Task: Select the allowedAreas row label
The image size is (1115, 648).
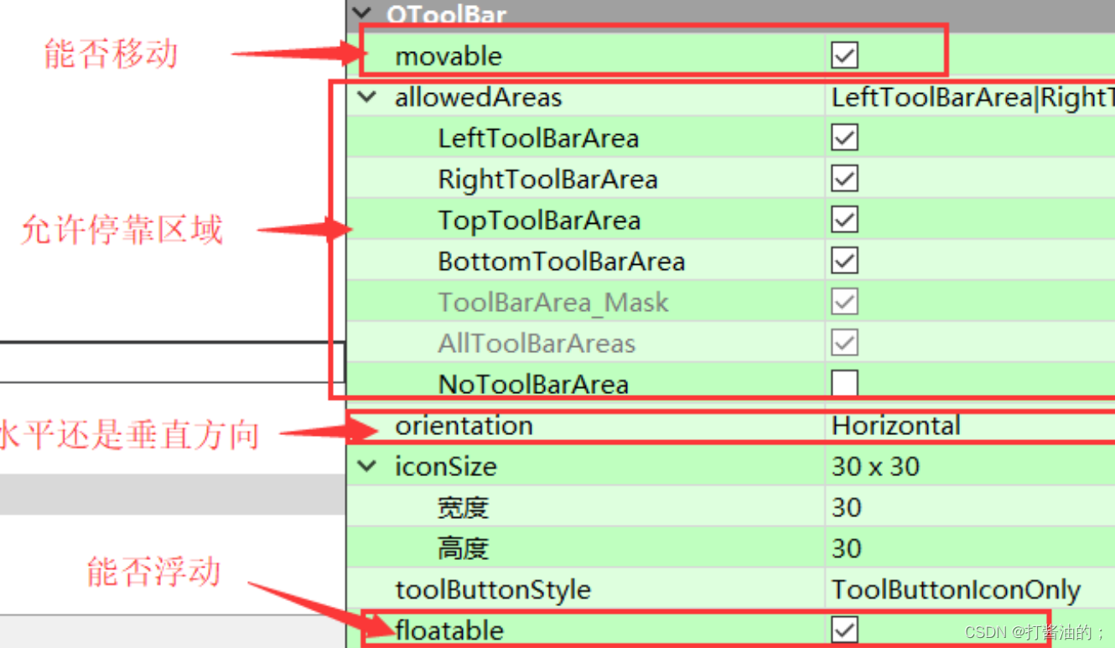Action: point(478,96)
